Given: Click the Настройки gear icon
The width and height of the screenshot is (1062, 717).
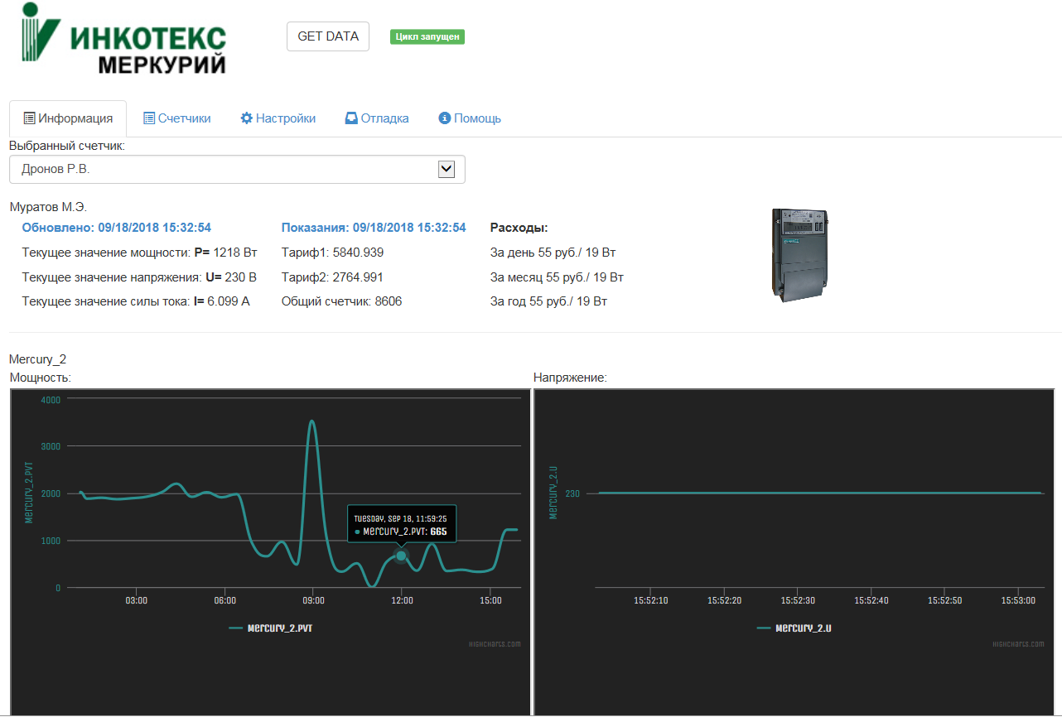Looking at the screenshot, I should [246, 118].
